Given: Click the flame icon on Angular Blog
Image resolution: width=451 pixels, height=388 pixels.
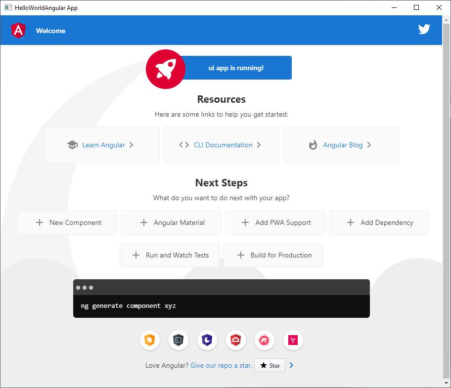Looking at the screenshot, I should click(x=313, y=145).
